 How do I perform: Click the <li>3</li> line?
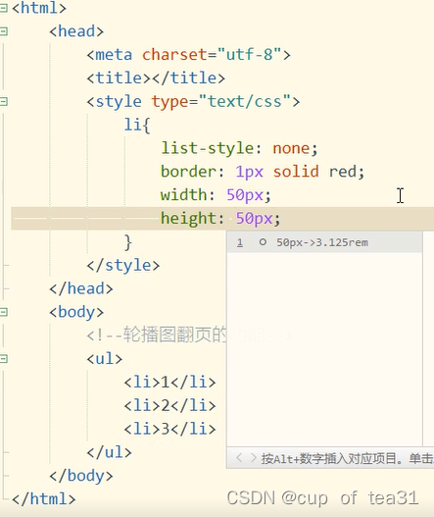[169, 429]
